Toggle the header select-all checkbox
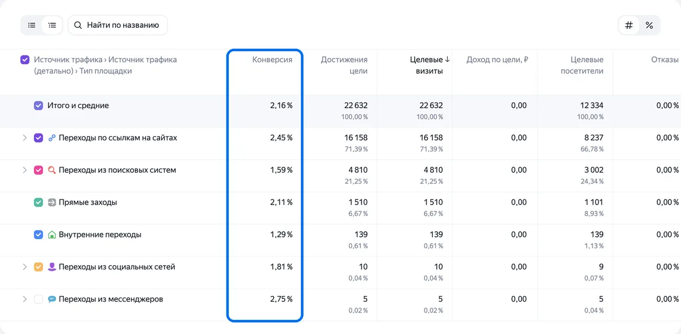The height and width of the screenshot is (334, 681). tap(25, 60)
